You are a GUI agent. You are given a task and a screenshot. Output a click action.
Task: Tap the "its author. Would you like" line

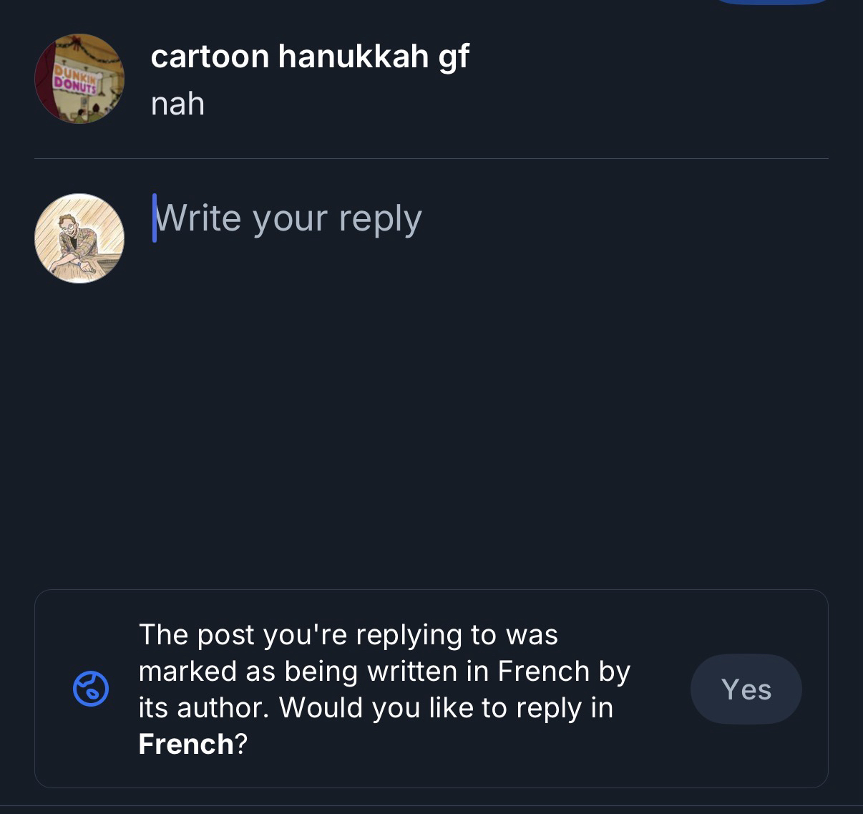[x=375, y=707]
